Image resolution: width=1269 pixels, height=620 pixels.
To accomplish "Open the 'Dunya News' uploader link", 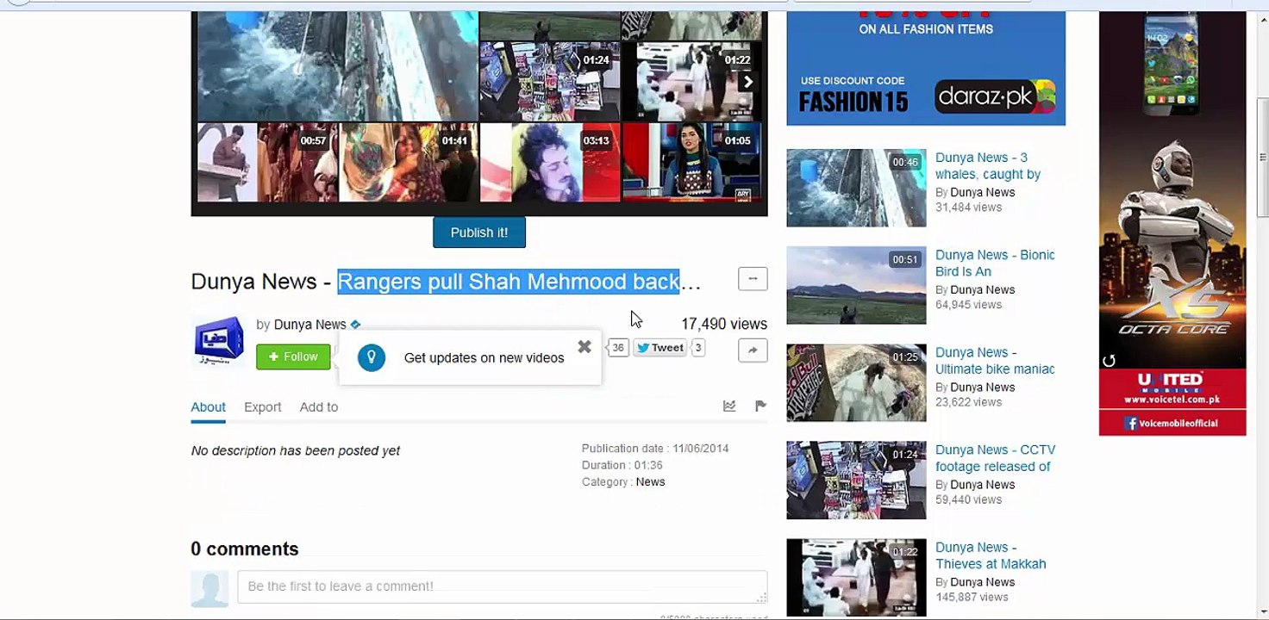I will (x=310, y=325).
